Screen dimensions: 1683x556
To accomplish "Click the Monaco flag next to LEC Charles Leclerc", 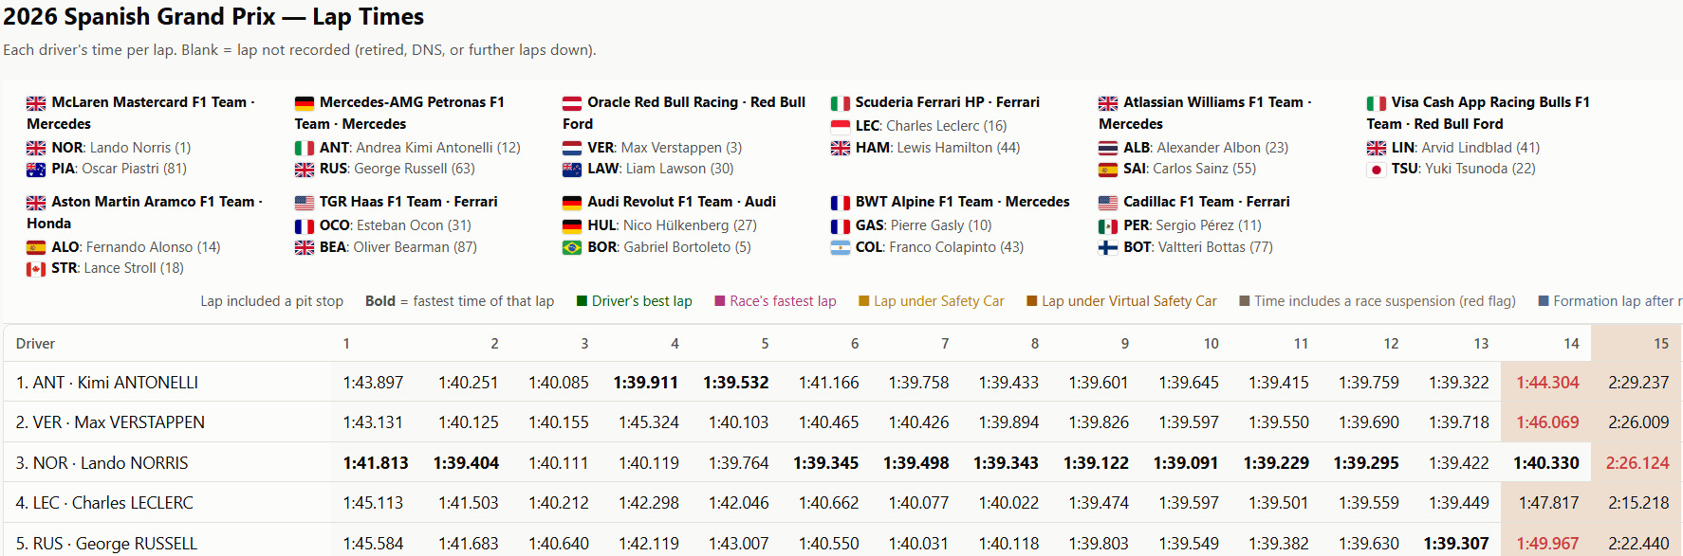I will (841, 126).
